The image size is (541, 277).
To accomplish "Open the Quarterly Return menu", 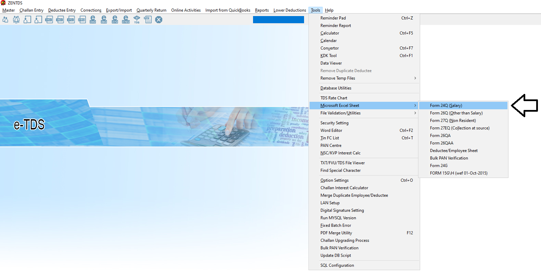I will 151,10.
